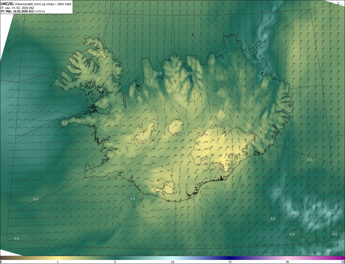This screenshot has height=264, width=345.
Task: Click the 10 mark on color scale
Action: [x=172, y=262]
